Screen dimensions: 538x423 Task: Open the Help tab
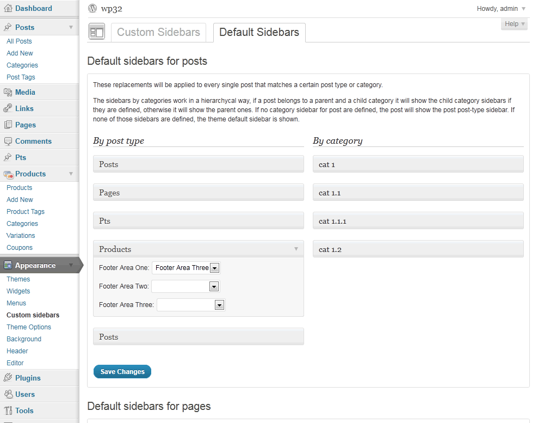[x=514, y=24]
